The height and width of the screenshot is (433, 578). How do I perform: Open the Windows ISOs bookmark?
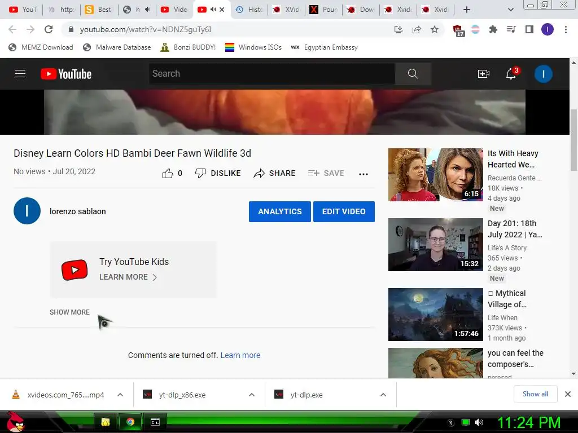[x=253, y=47]
